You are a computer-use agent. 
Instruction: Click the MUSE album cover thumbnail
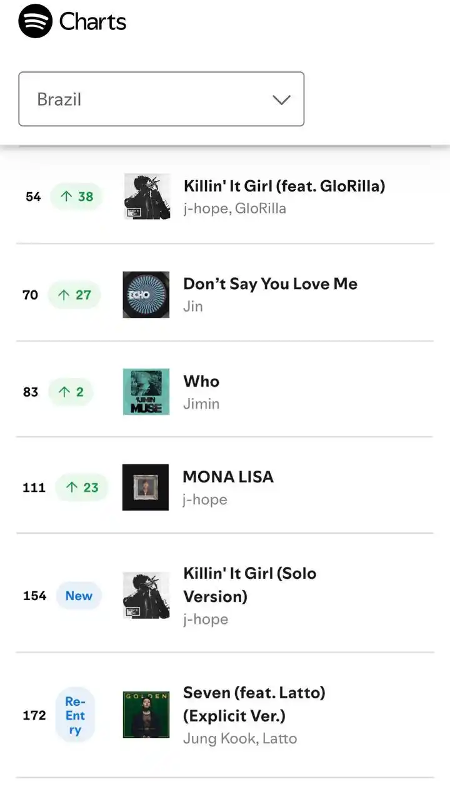tap(146, 392)
